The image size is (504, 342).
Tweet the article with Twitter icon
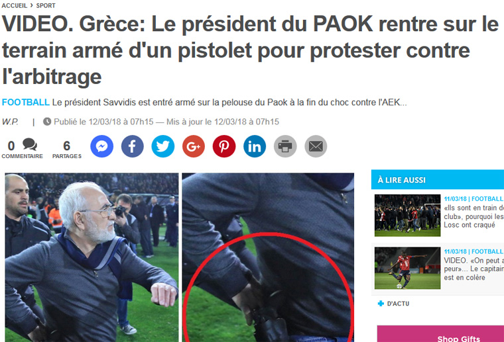pyautogui.click(x=163, y=146)
